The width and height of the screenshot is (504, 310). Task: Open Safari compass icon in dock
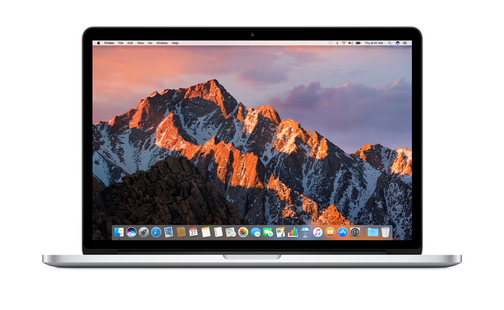pos(156,232)
